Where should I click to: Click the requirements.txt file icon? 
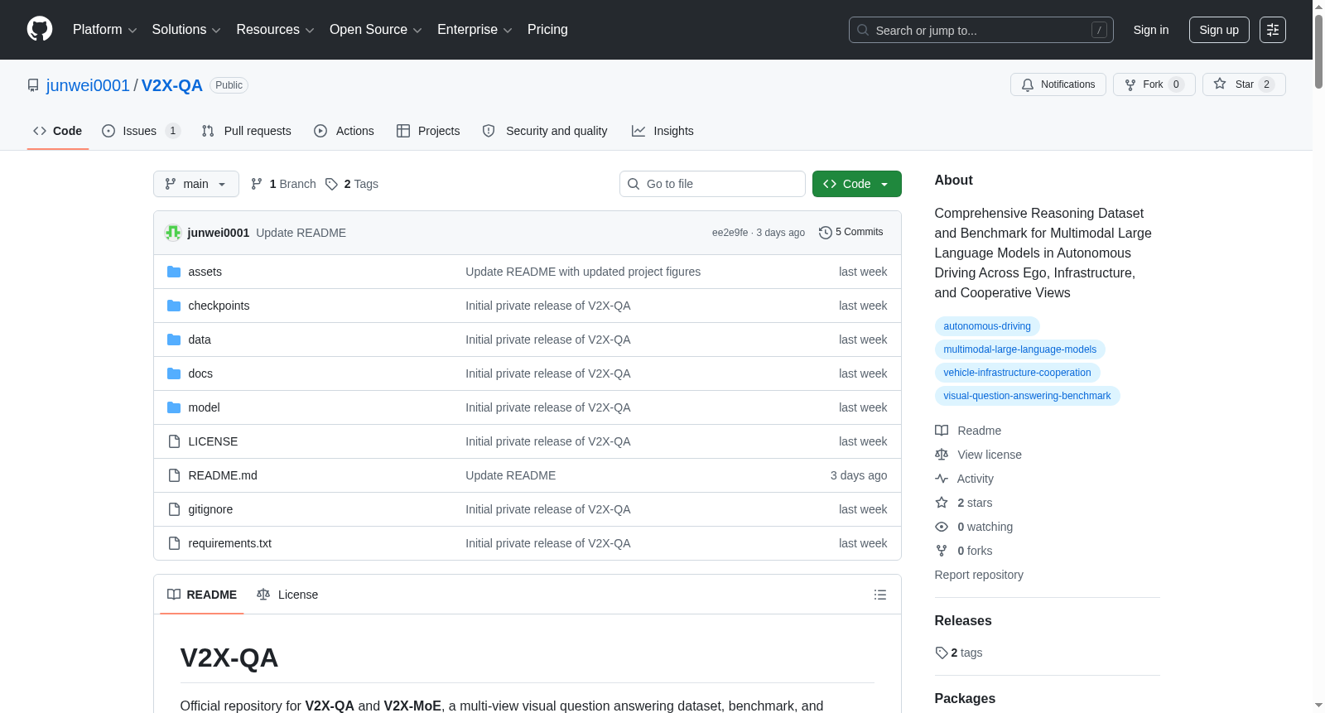click(x=174, y=543)
